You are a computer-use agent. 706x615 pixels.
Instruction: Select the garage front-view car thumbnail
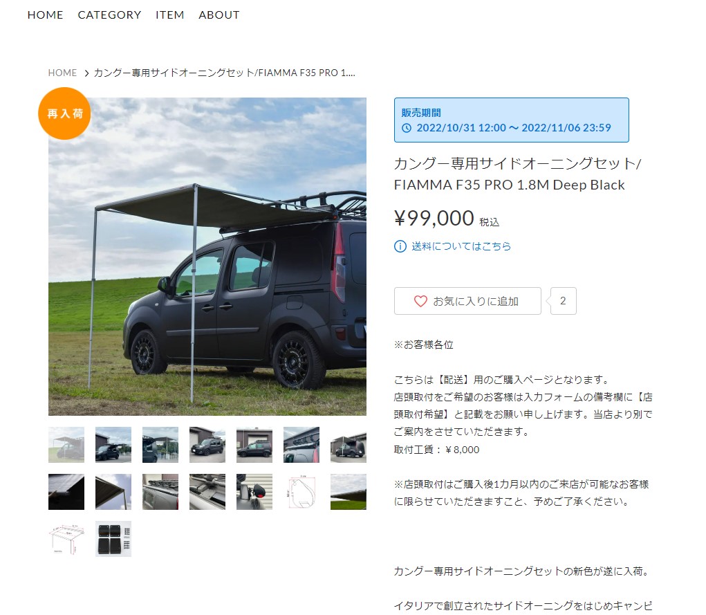(207, 445)
